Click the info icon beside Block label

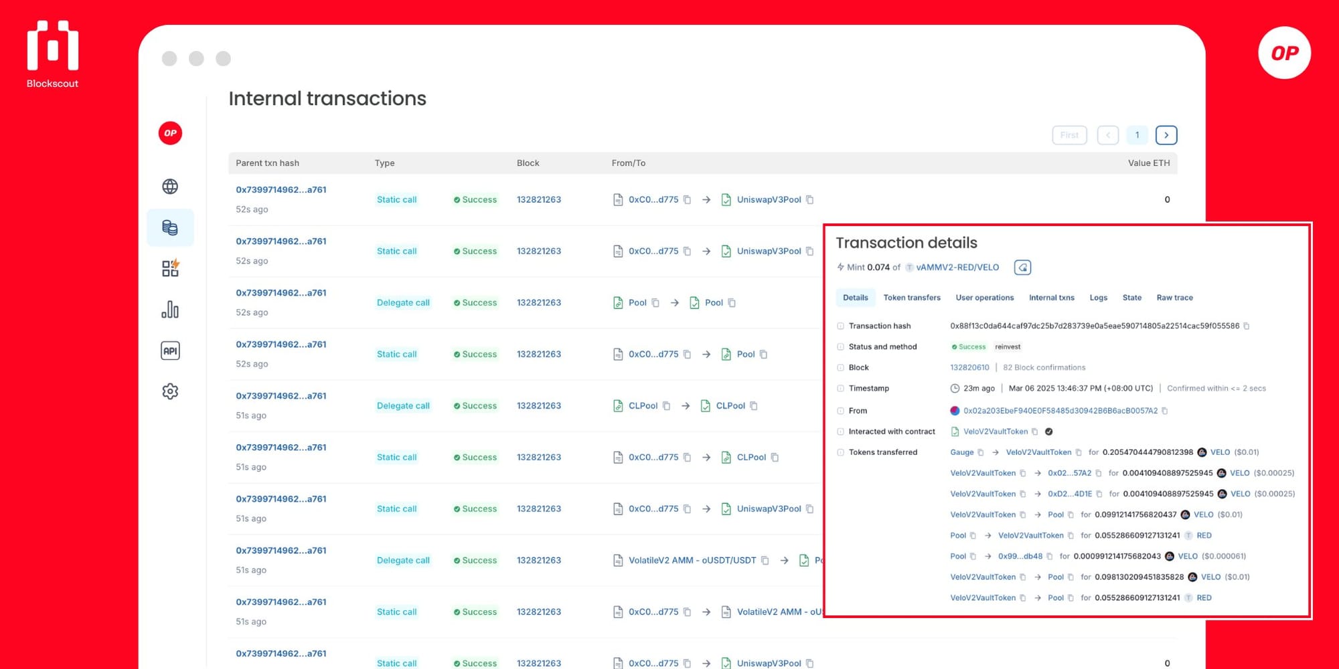pyautogui.click(x=840, y=367)
